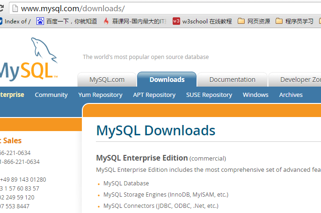
Task: Go to Community downloads menu
Action: 51,95
